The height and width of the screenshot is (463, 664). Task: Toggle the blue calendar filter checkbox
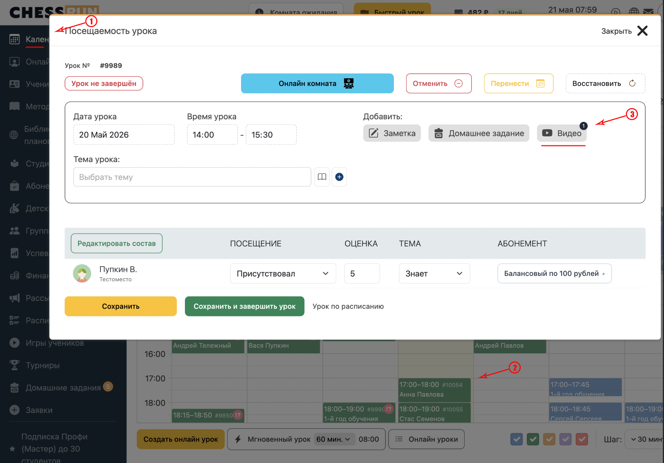click(517, 439)
